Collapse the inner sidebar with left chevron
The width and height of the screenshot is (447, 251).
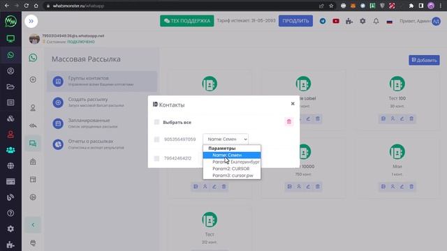[33, 225]
